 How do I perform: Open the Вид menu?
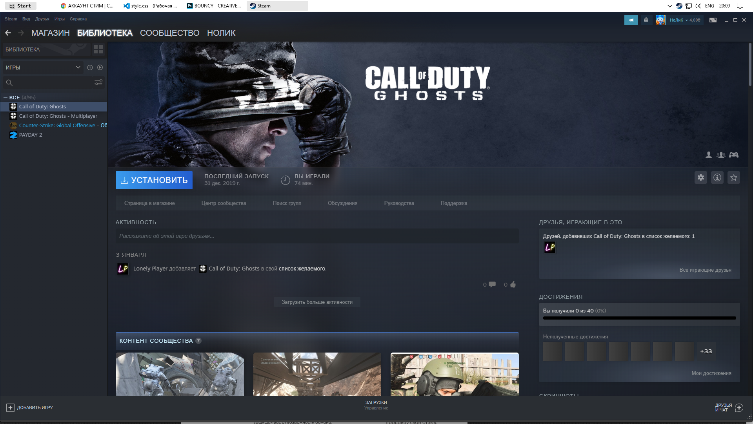26,19
